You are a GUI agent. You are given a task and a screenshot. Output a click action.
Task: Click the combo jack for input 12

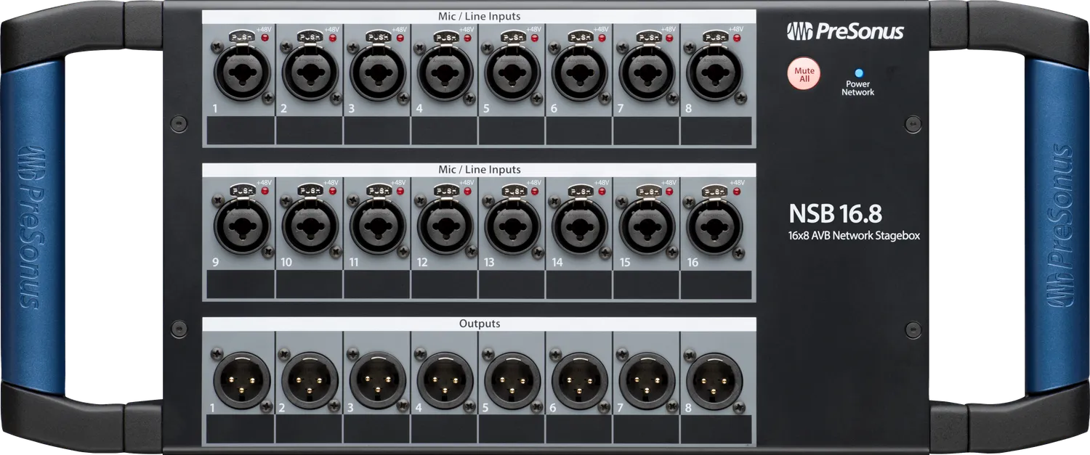(445, 226)
